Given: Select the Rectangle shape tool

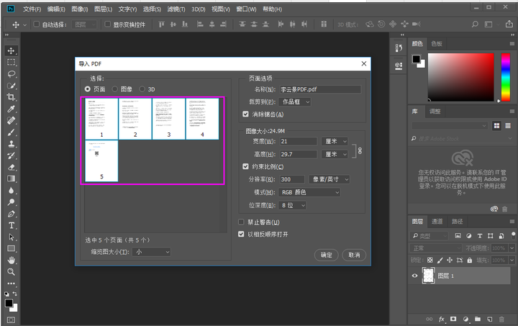Looking at the screenshot, I should 11,249.
